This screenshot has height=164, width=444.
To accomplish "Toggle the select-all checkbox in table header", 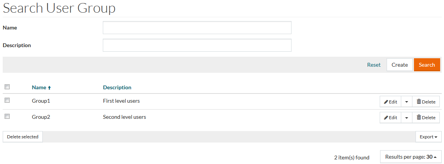I will coord(7,87).
